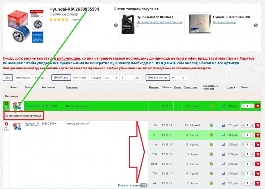Open Масло моторное синтетика 5w-30 link
Screen dimensions: 265x189
tap(159, 24)
